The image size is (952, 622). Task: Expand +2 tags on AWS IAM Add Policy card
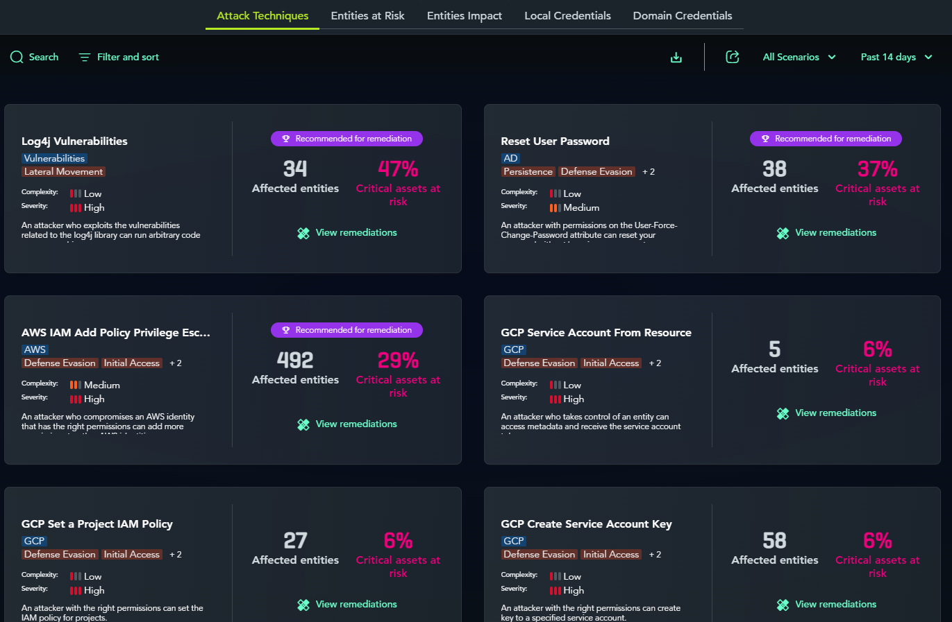point(176,363)
